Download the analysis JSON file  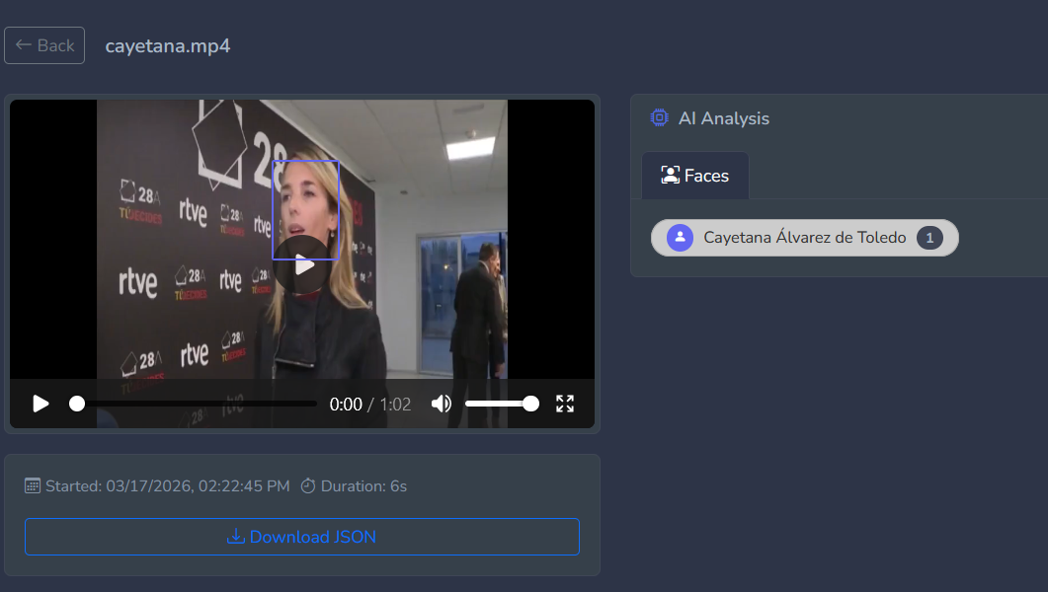302,537
